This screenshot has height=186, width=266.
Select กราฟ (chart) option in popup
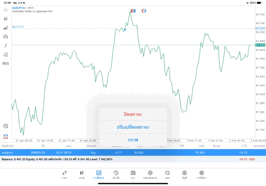[133, 140]
